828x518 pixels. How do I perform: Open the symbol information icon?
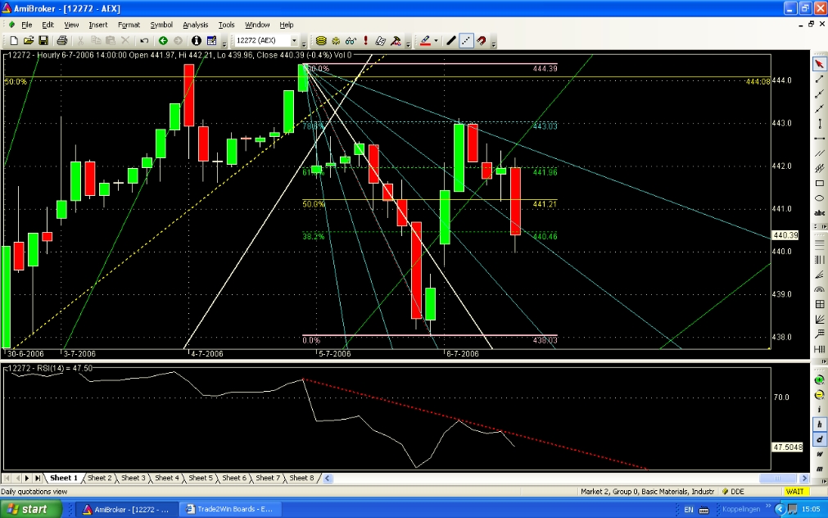click(x=197, y=41)
